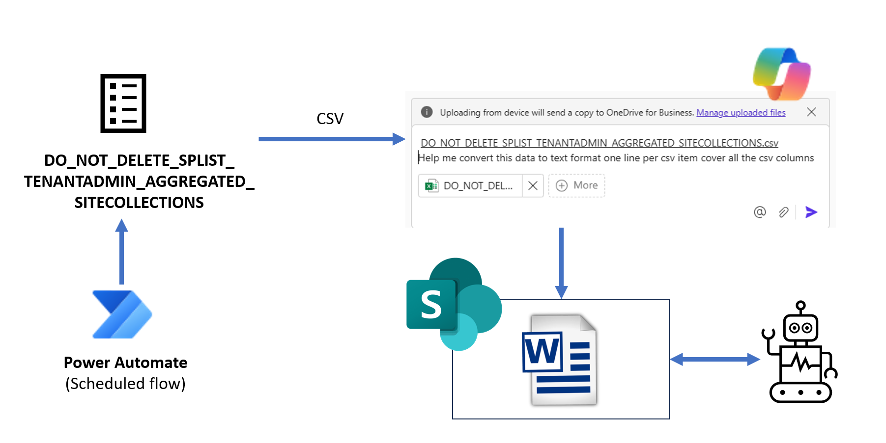886x443 pixels.
Task: Click the double-headed arrow near the robot
Action: pyautogui.click(x=715, y=360)
